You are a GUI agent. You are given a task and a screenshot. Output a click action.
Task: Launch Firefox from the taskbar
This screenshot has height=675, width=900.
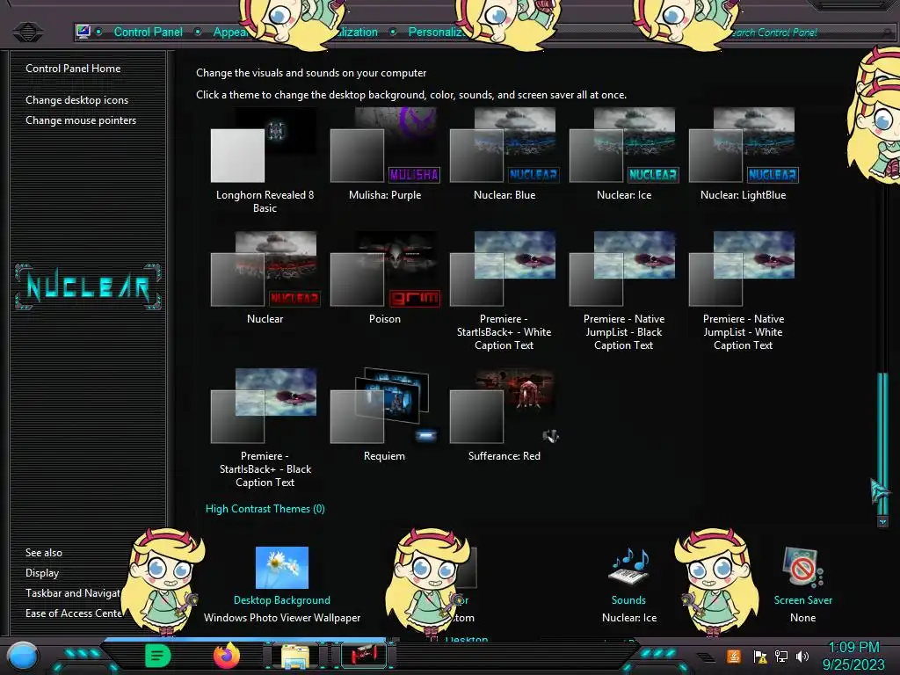tap(227, 656)
